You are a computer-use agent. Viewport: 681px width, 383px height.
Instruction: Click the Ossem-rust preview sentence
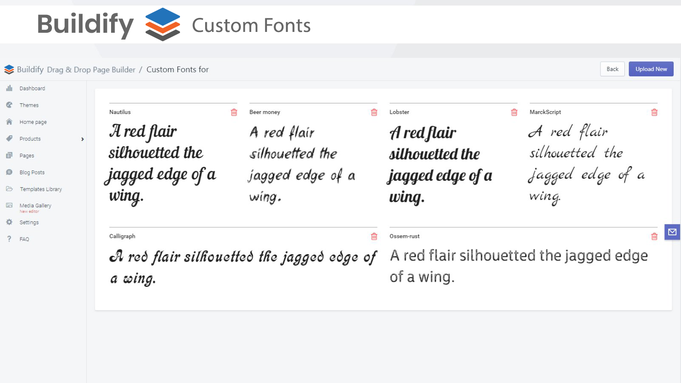(518, 266)
